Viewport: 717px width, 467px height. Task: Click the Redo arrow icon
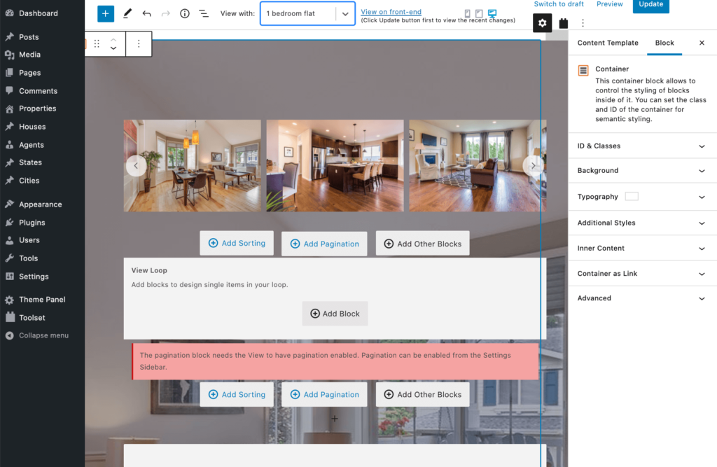pos(165,14)
